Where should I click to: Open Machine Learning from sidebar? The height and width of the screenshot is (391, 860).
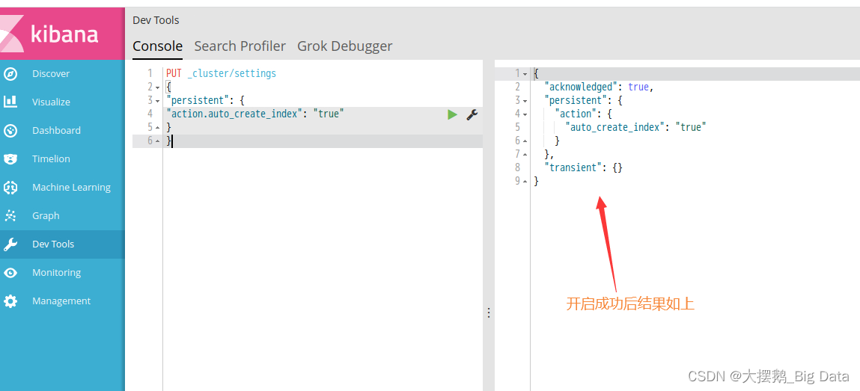tap(71, 188)
